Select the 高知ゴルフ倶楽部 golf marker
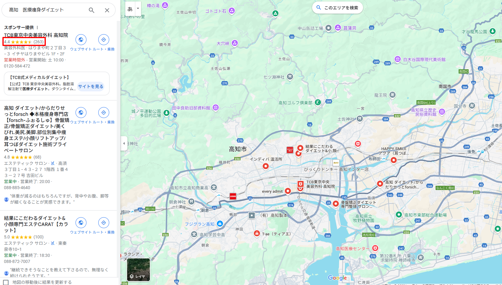 (x=318, y=103)
